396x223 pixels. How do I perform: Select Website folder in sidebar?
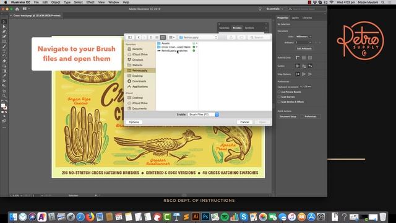137,65
